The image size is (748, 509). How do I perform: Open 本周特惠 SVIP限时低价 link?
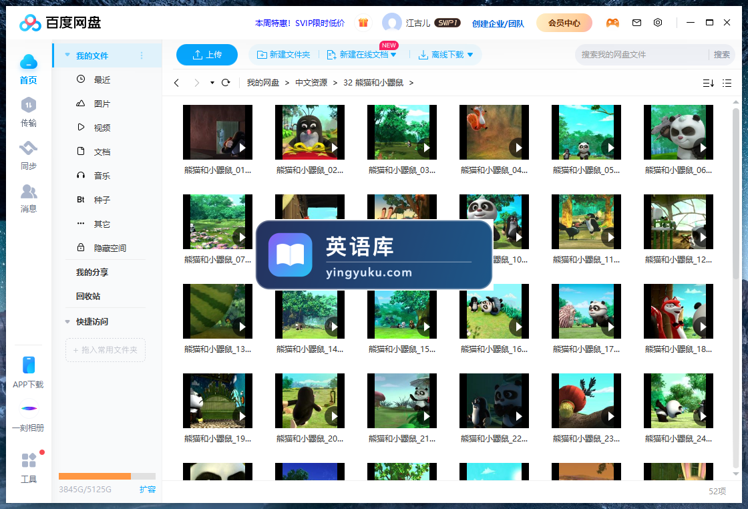pyautogui.click(x=300, y=23)
